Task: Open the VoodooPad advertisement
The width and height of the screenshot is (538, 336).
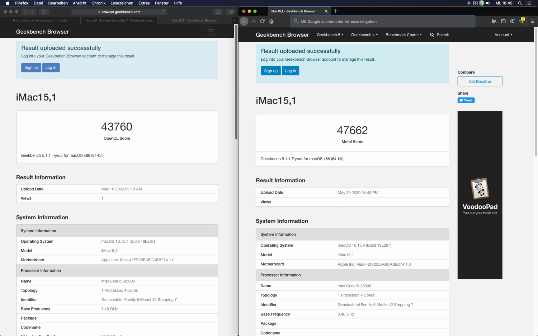Action: coord(480,195)
